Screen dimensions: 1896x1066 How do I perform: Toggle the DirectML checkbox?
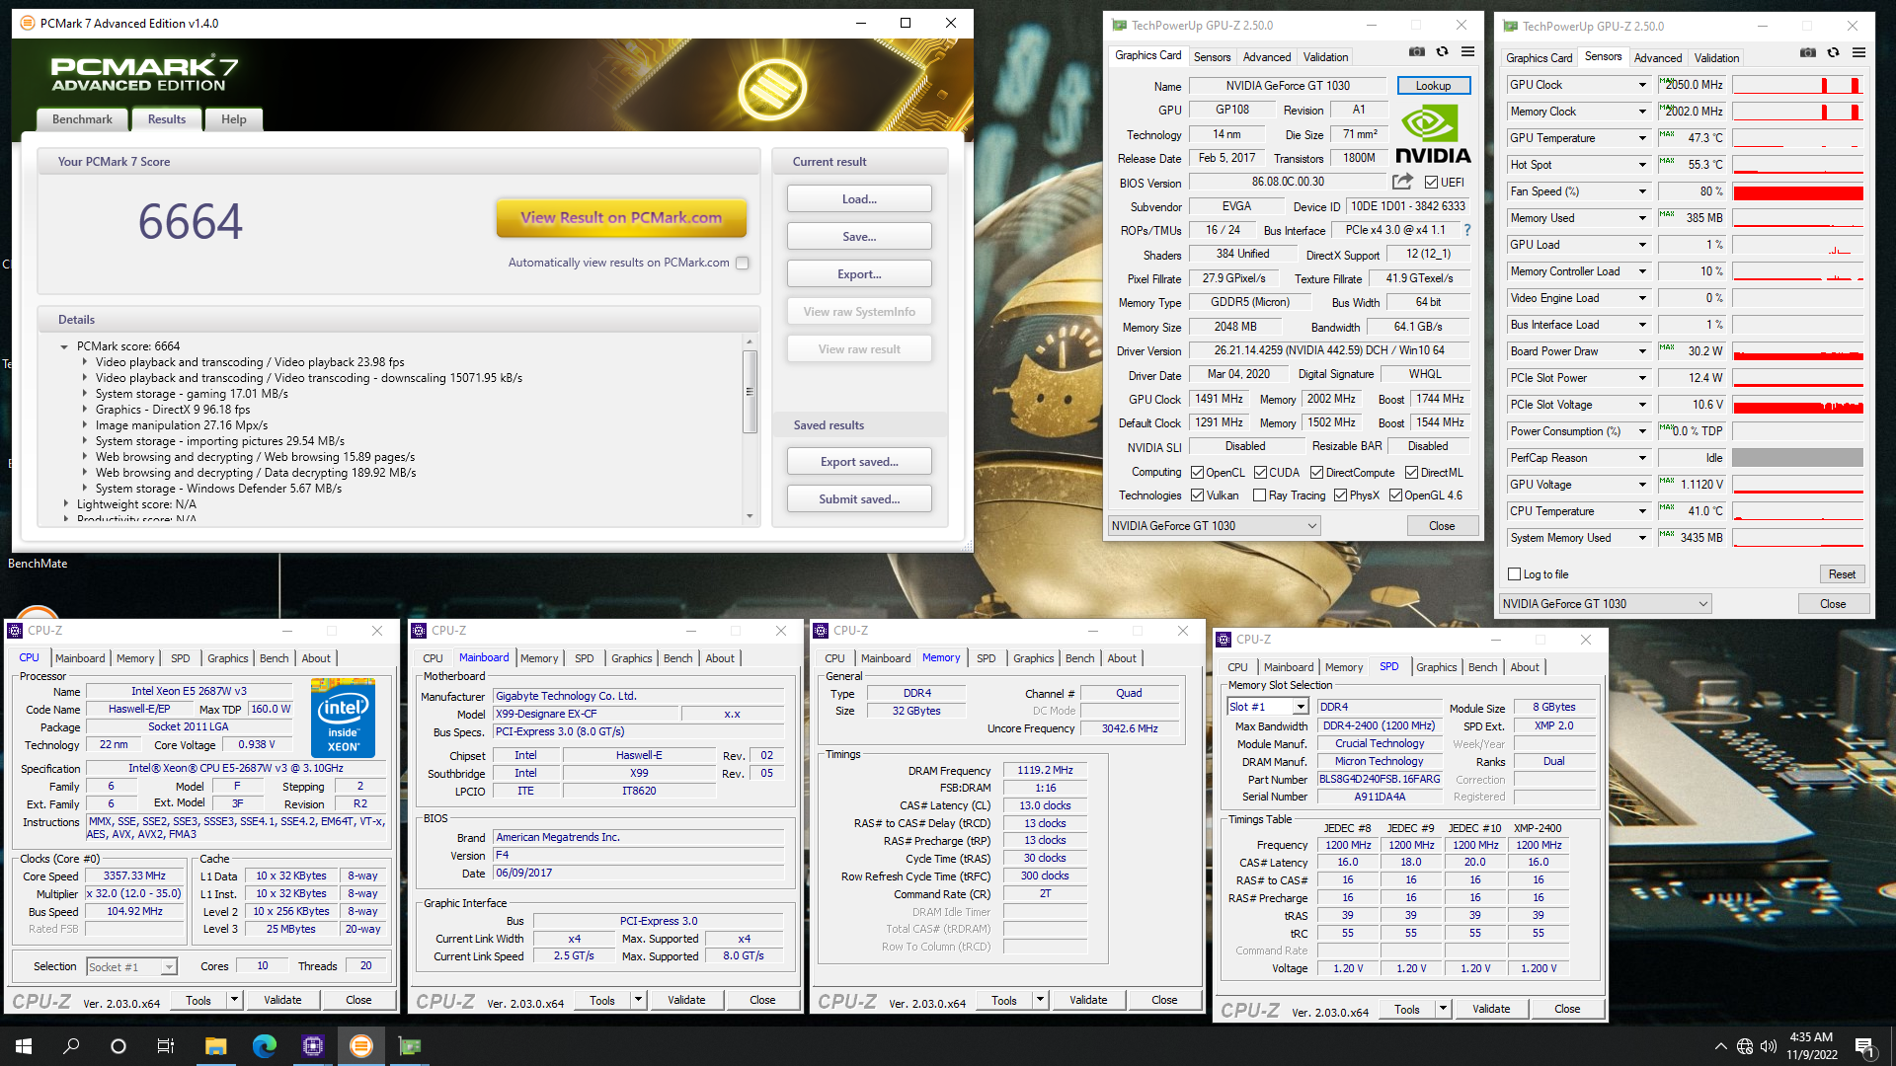coord(1411,473)
